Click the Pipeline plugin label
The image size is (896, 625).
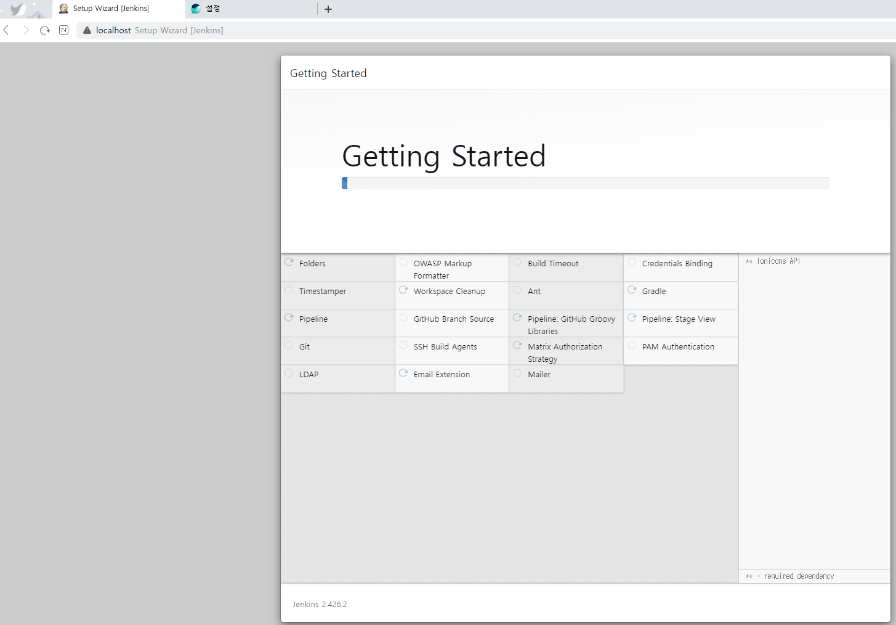313,319
